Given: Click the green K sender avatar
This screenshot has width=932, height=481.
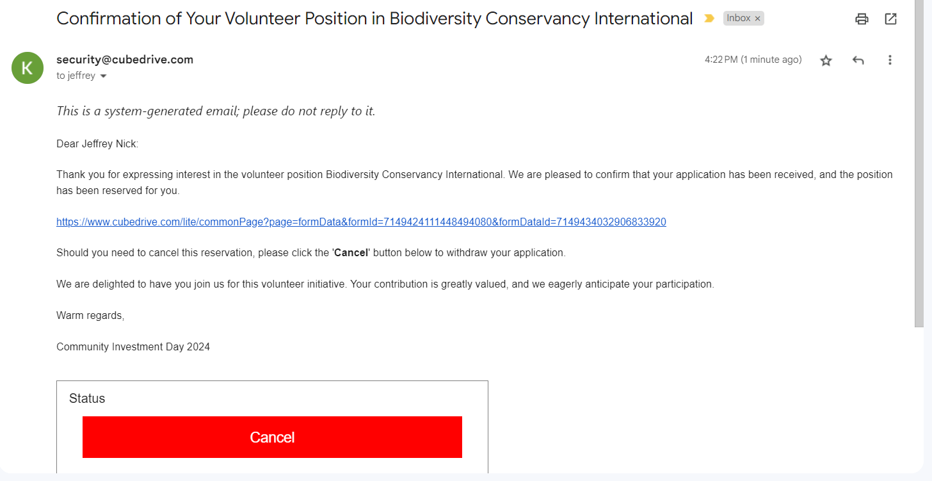Looking at the screenshot, I should (x=28, y=68).
